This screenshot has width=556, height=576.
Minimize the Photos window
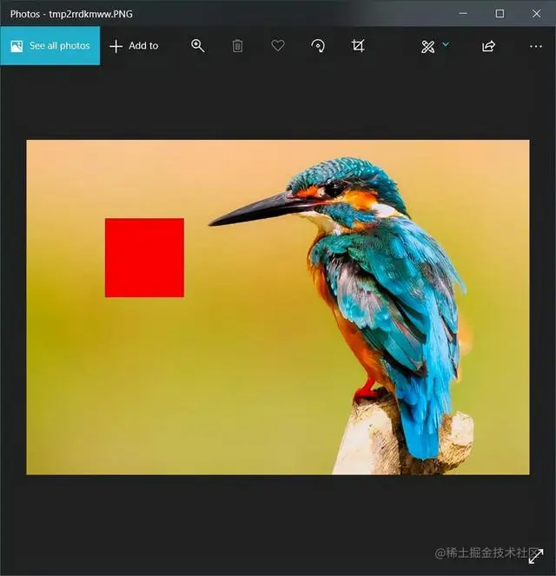tap(463, 14)
